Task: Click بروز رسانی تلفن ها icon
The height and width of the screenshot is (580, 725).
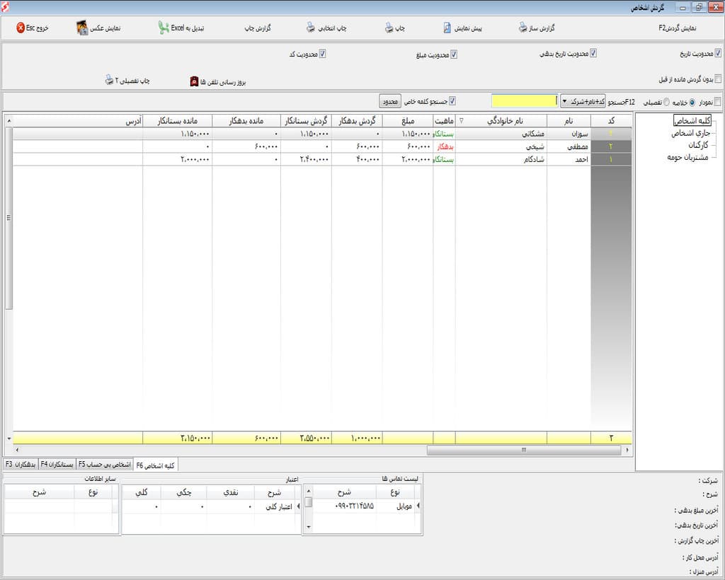Action: (194, 81)
